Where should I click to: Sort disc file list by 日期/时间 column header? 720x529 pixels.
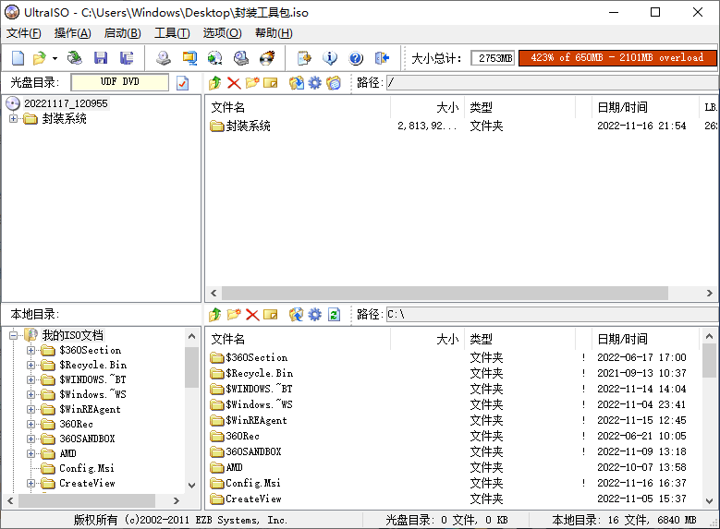point(645,107)
